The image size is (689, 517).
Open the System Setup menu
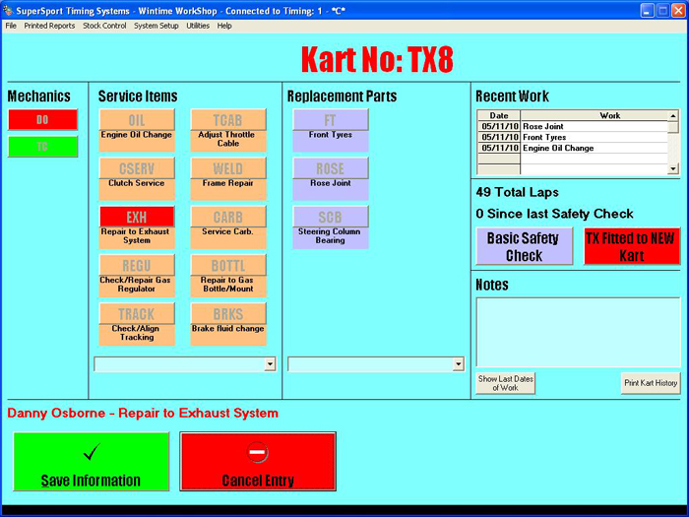coord(156,26)
